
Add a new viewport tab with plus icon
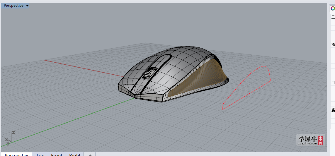click(90, 155)
